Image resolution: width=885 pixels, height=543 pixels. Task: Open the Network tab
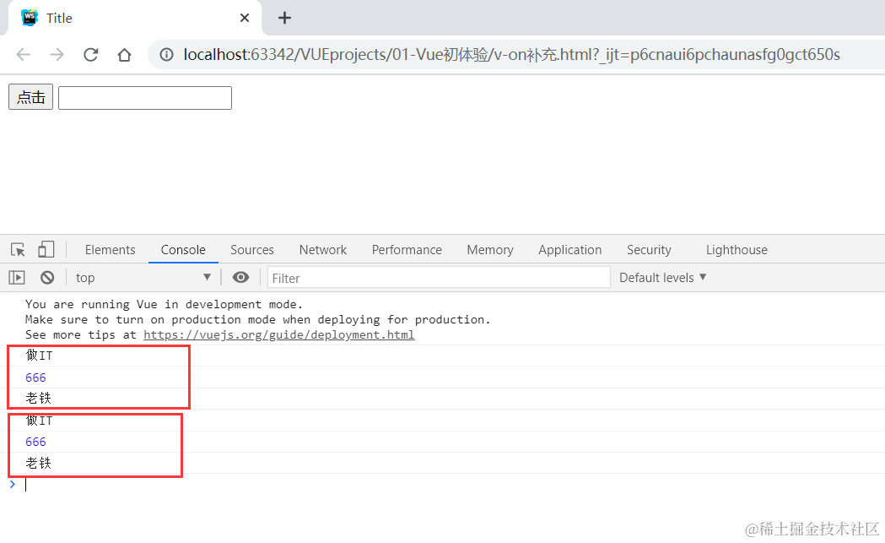323,250
